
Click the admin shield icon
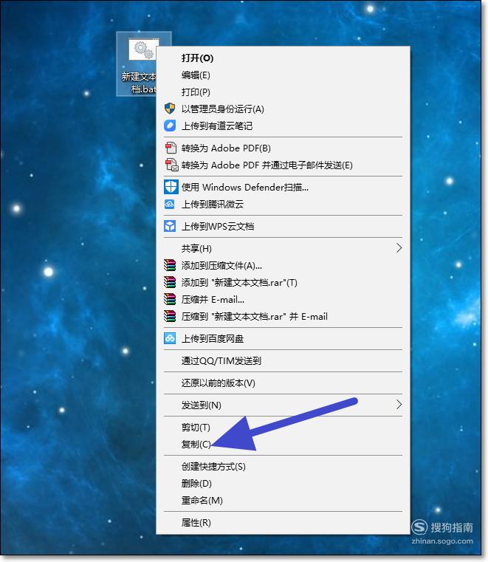pos(170,109)
